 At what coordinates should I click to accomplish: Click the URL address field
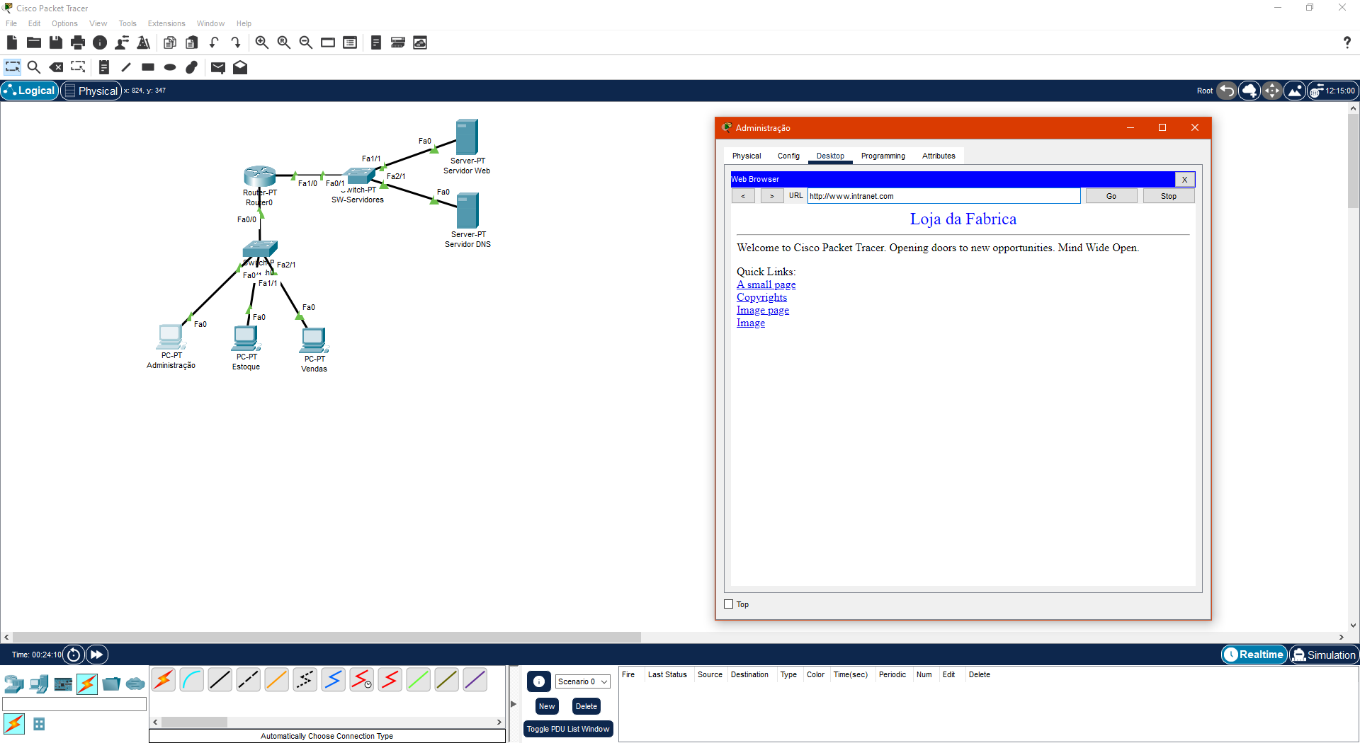944,196
